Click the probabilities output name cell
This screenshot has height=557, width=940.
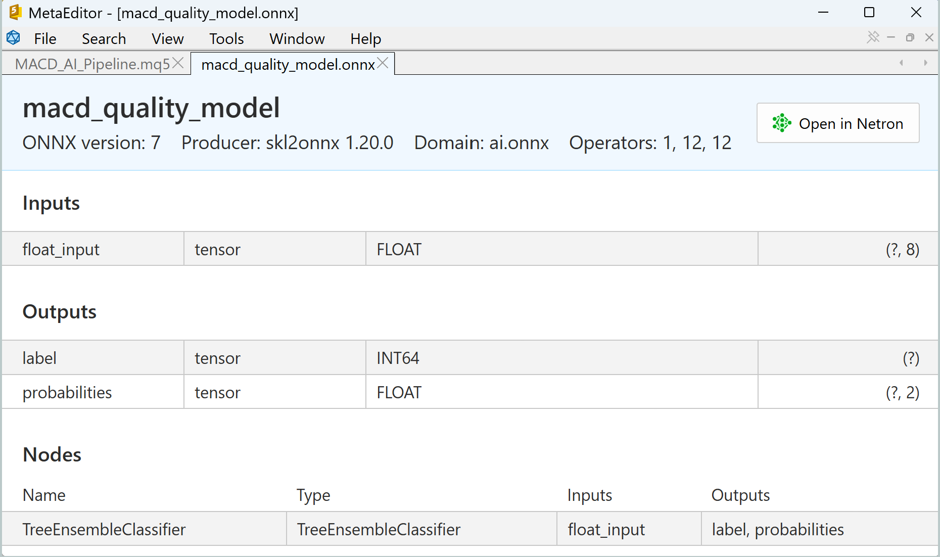click(93, 392)
